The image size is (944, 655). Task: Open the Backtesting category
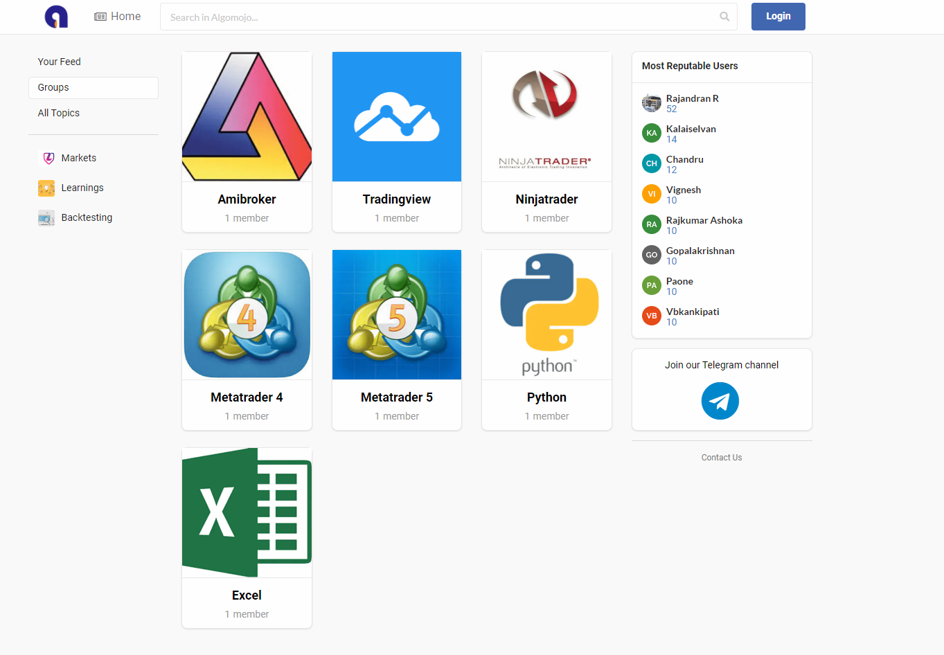(87, 218)
